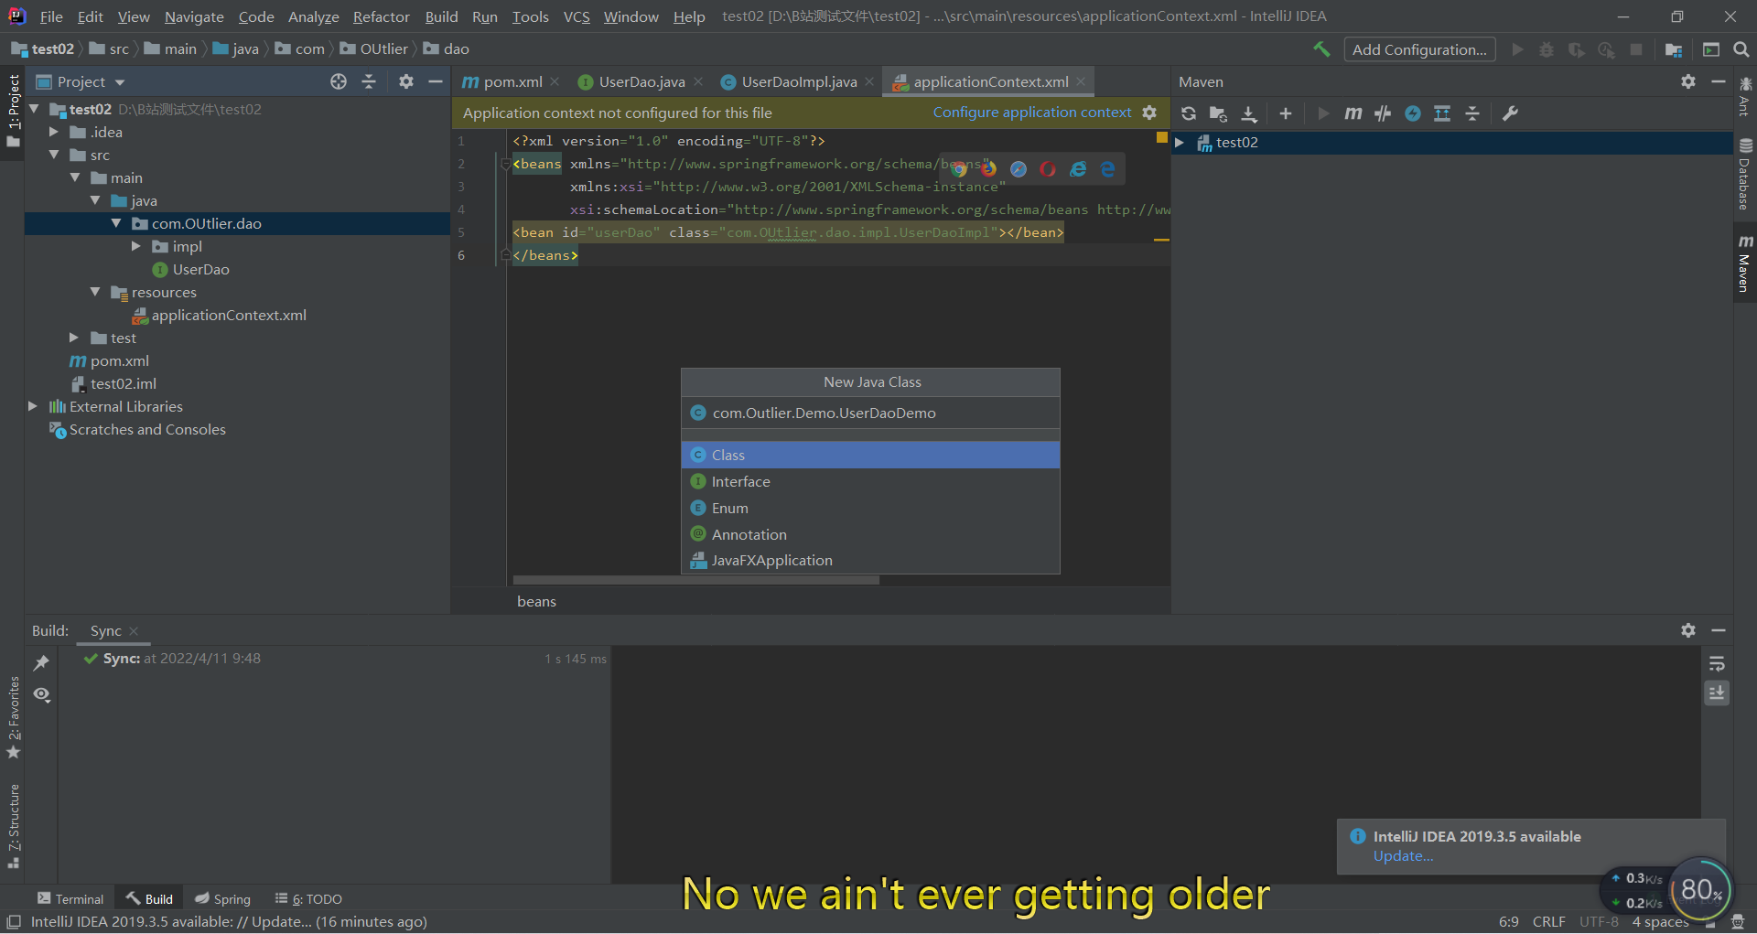Click Reimport All Maven Projects icon
Image resolution: width=1757 pixels, height=934 pixels.
click(x=1188, y=113)
